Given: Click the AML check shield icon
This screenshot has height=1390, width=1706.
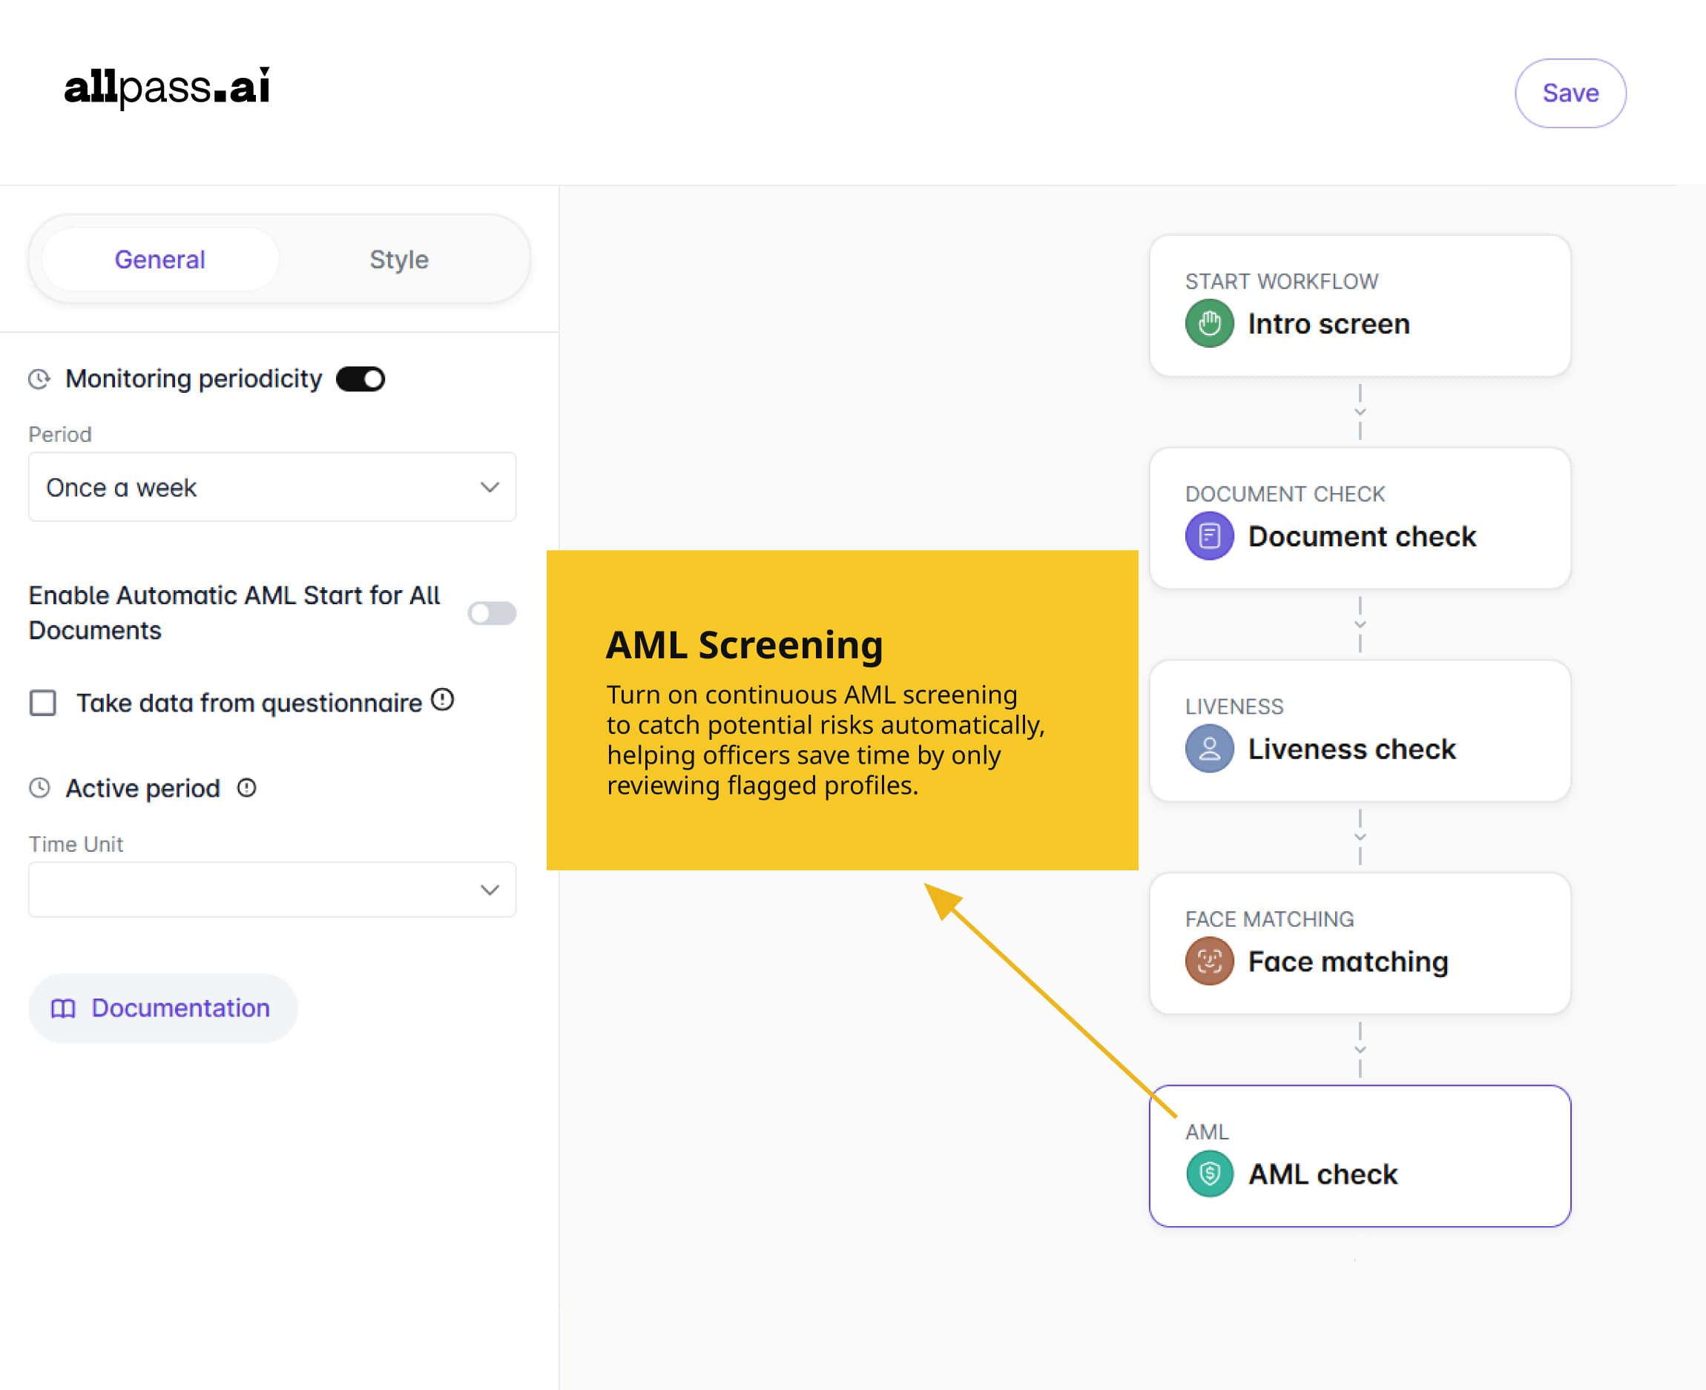Looking at the screenshot, I should tap(1208, 1174).
